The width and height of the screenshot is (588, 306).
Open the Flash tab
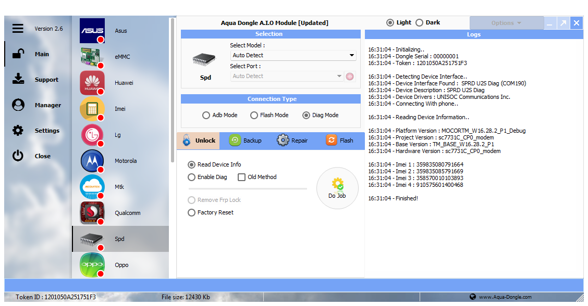339,141
